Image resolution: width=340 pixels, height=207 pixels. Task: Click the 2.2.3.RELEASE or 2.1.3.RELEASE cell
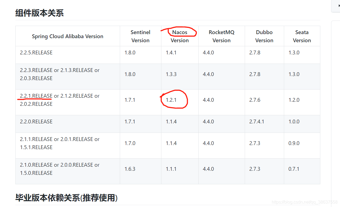[x=68, y=77]
